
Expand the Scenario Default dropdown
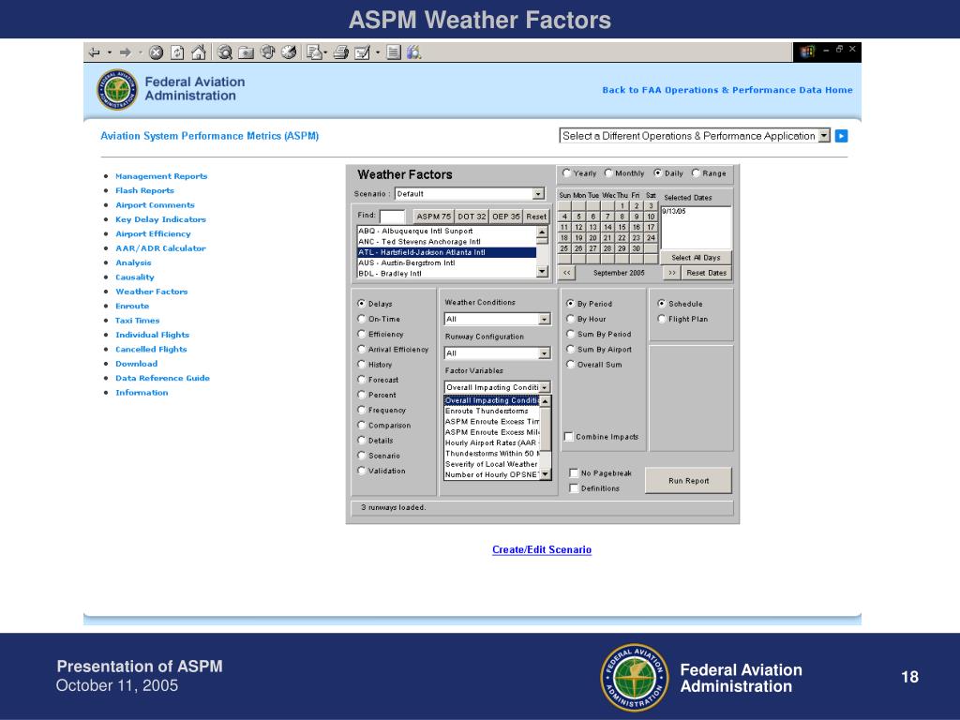[538, 193]
